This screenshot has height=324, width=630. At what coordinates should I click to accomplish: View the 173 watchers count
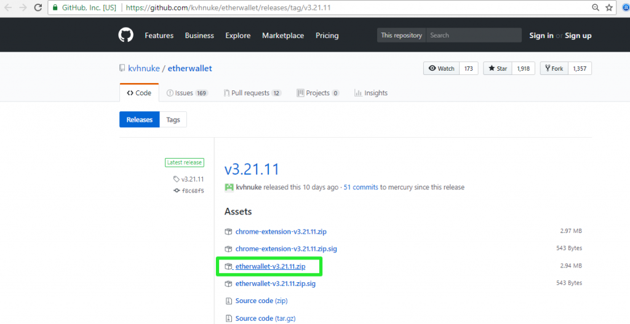point(468,68)
